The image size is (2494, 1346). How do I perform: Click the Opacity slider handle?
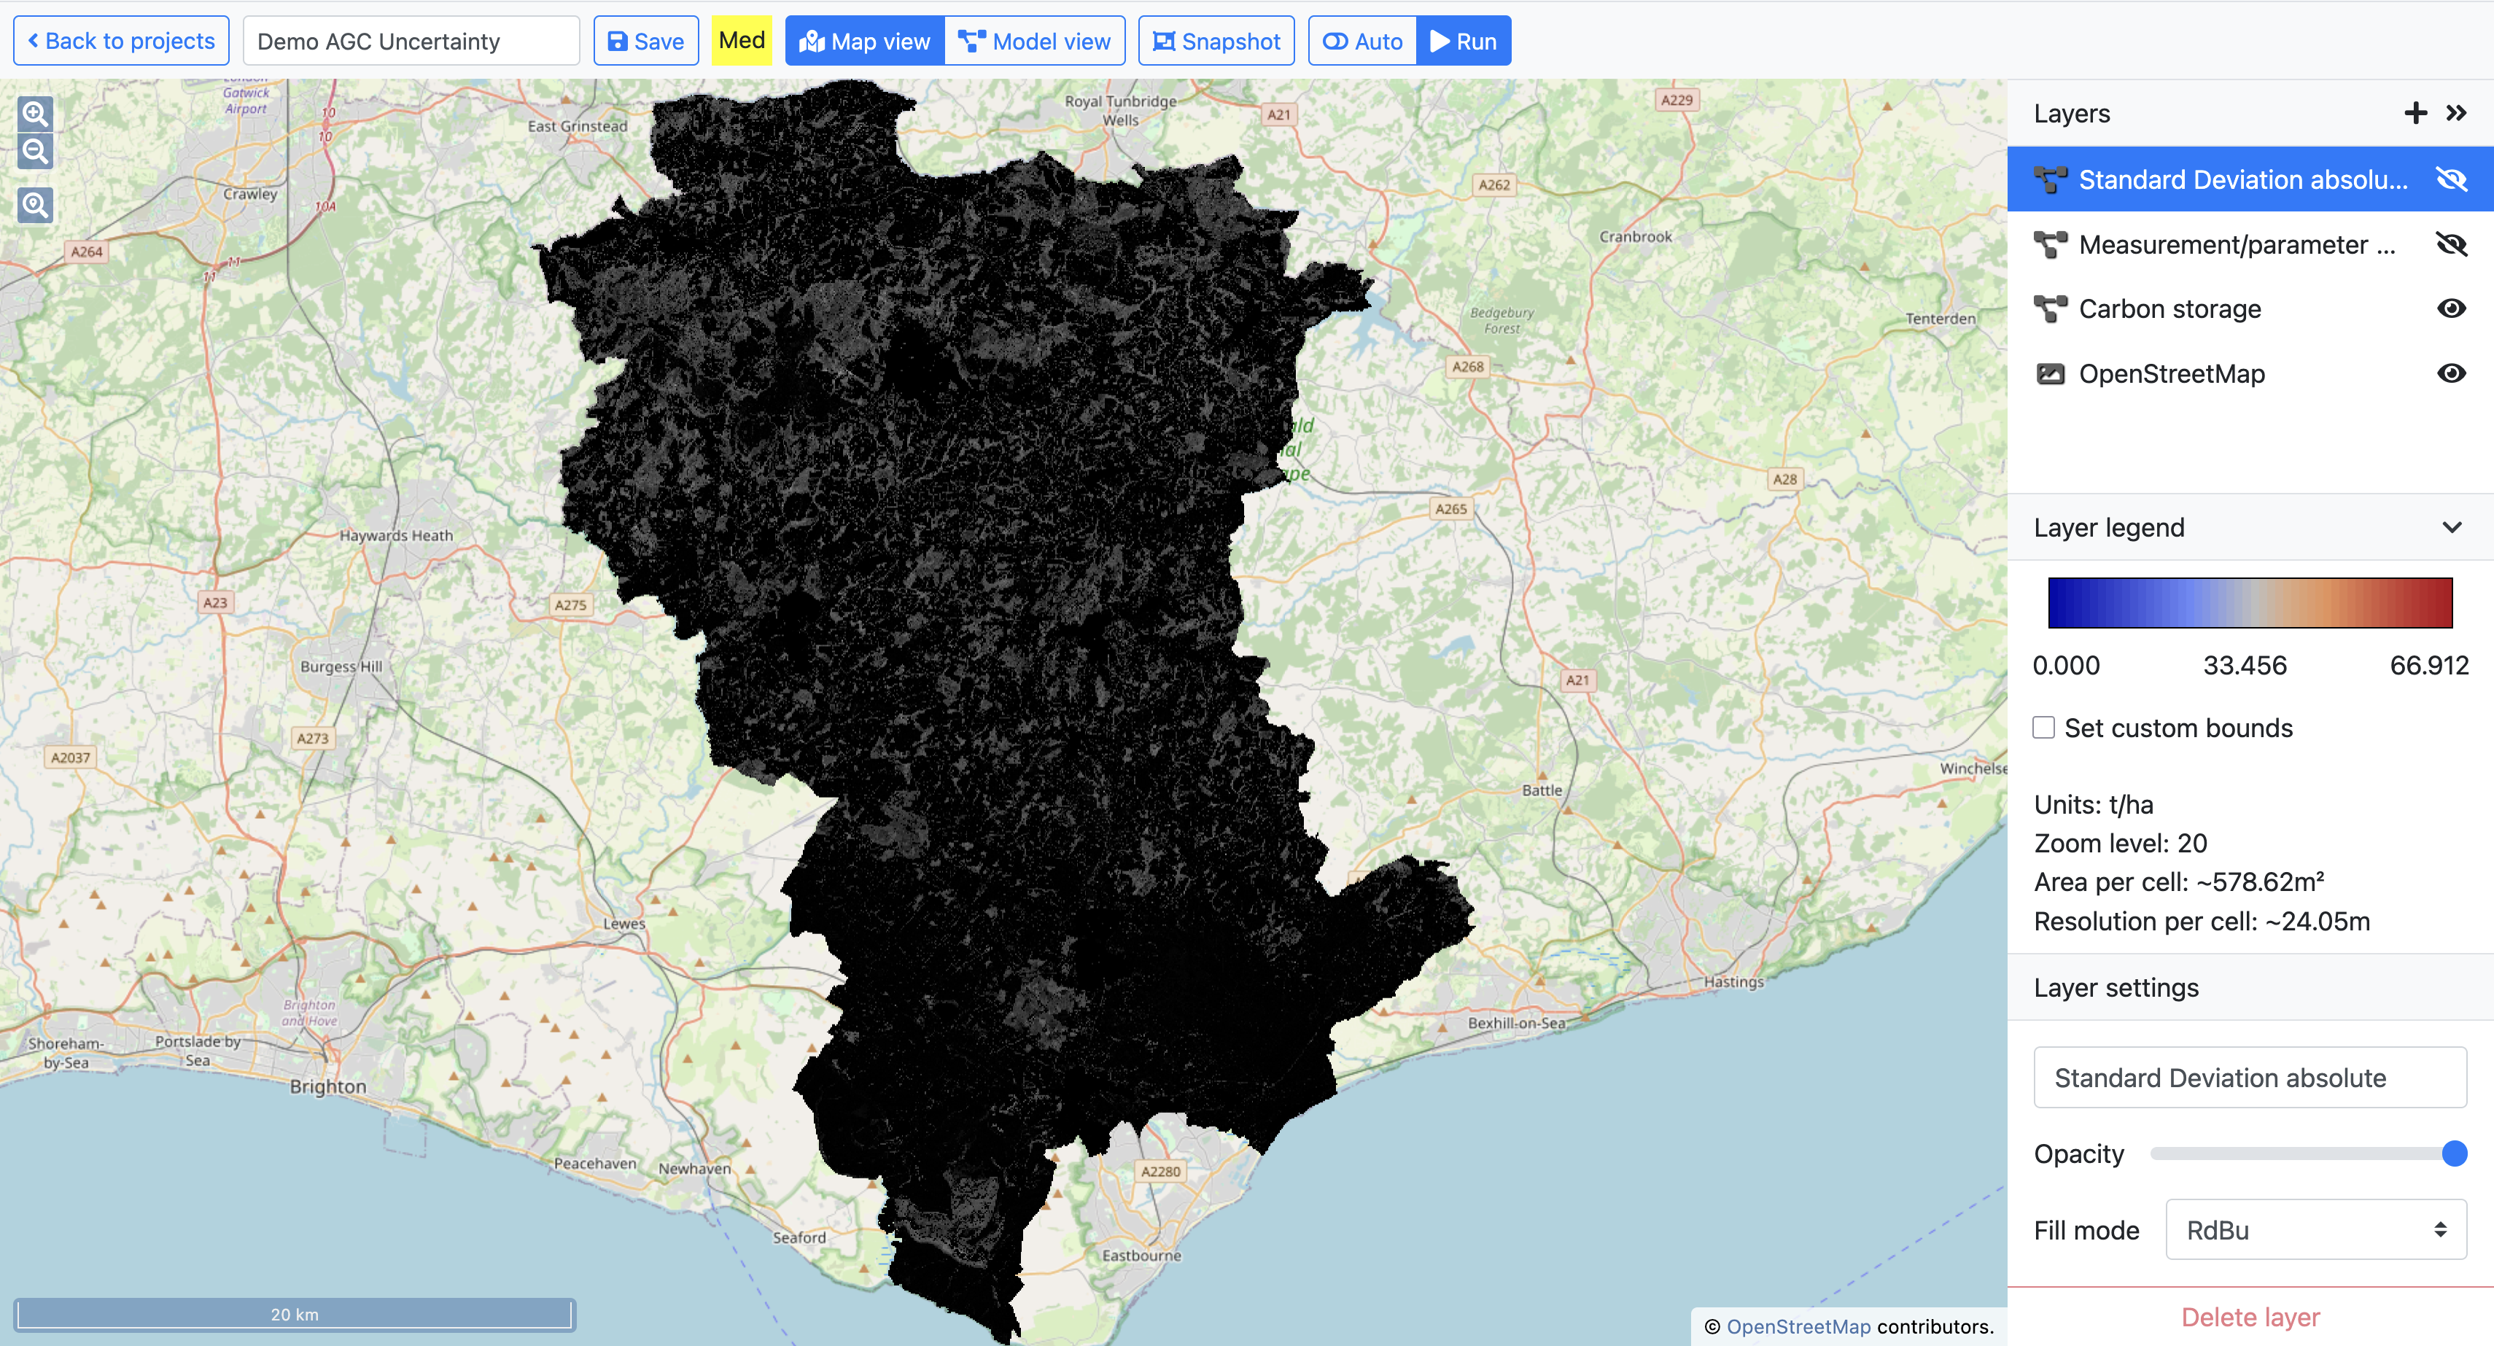(2453, 1154)
